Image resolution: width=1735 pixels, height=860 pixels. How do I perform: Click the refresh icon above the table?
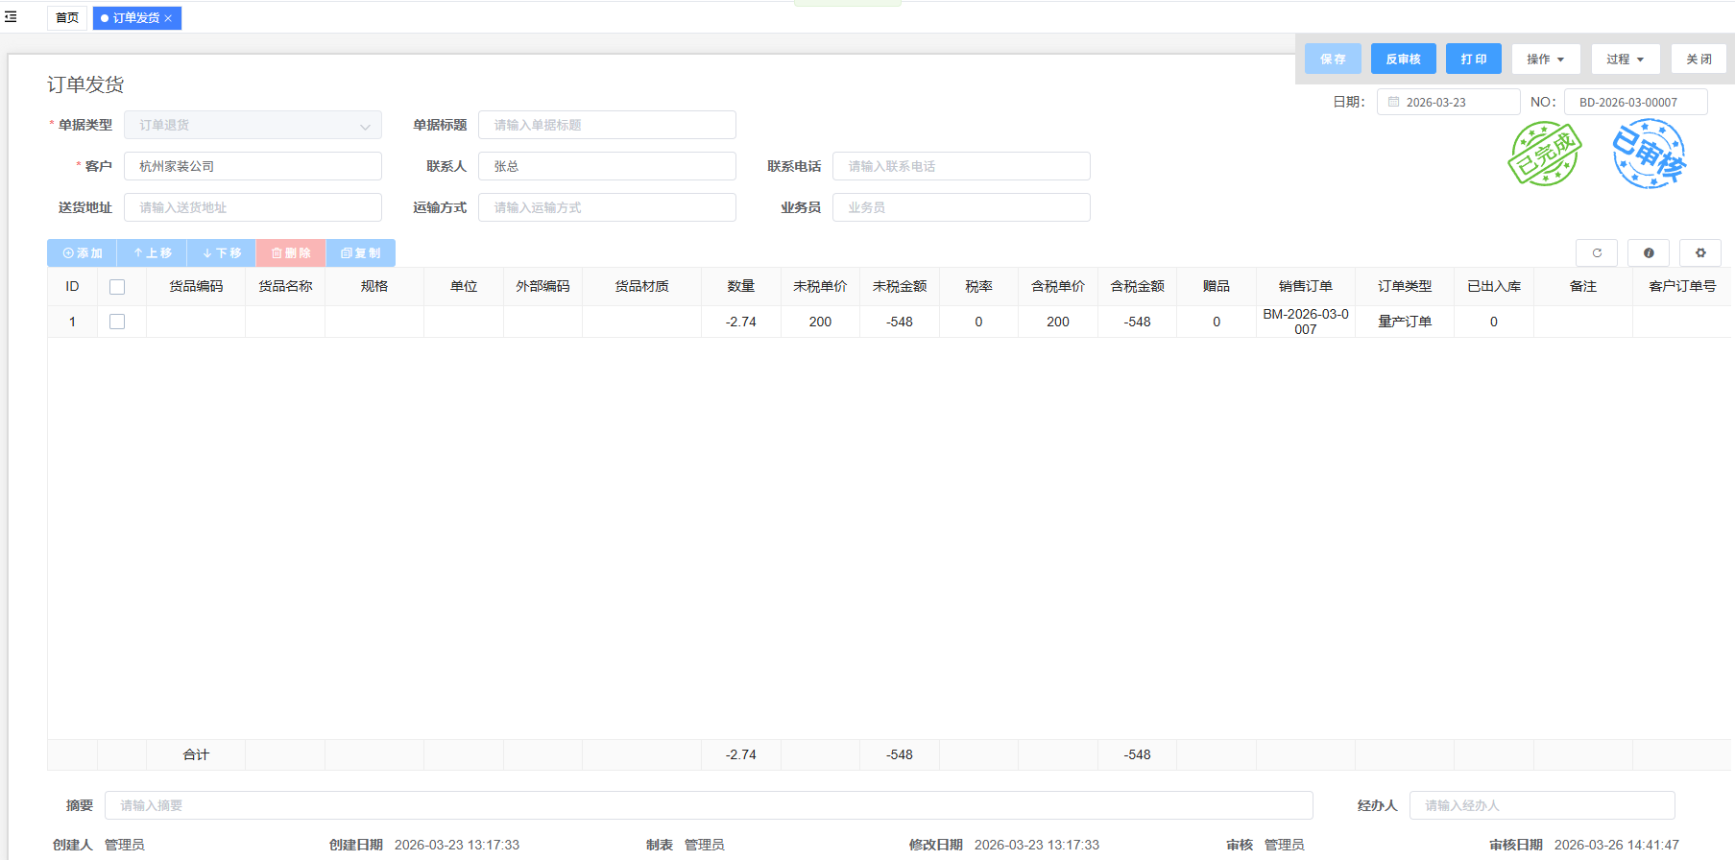[x=1596, y=253]
